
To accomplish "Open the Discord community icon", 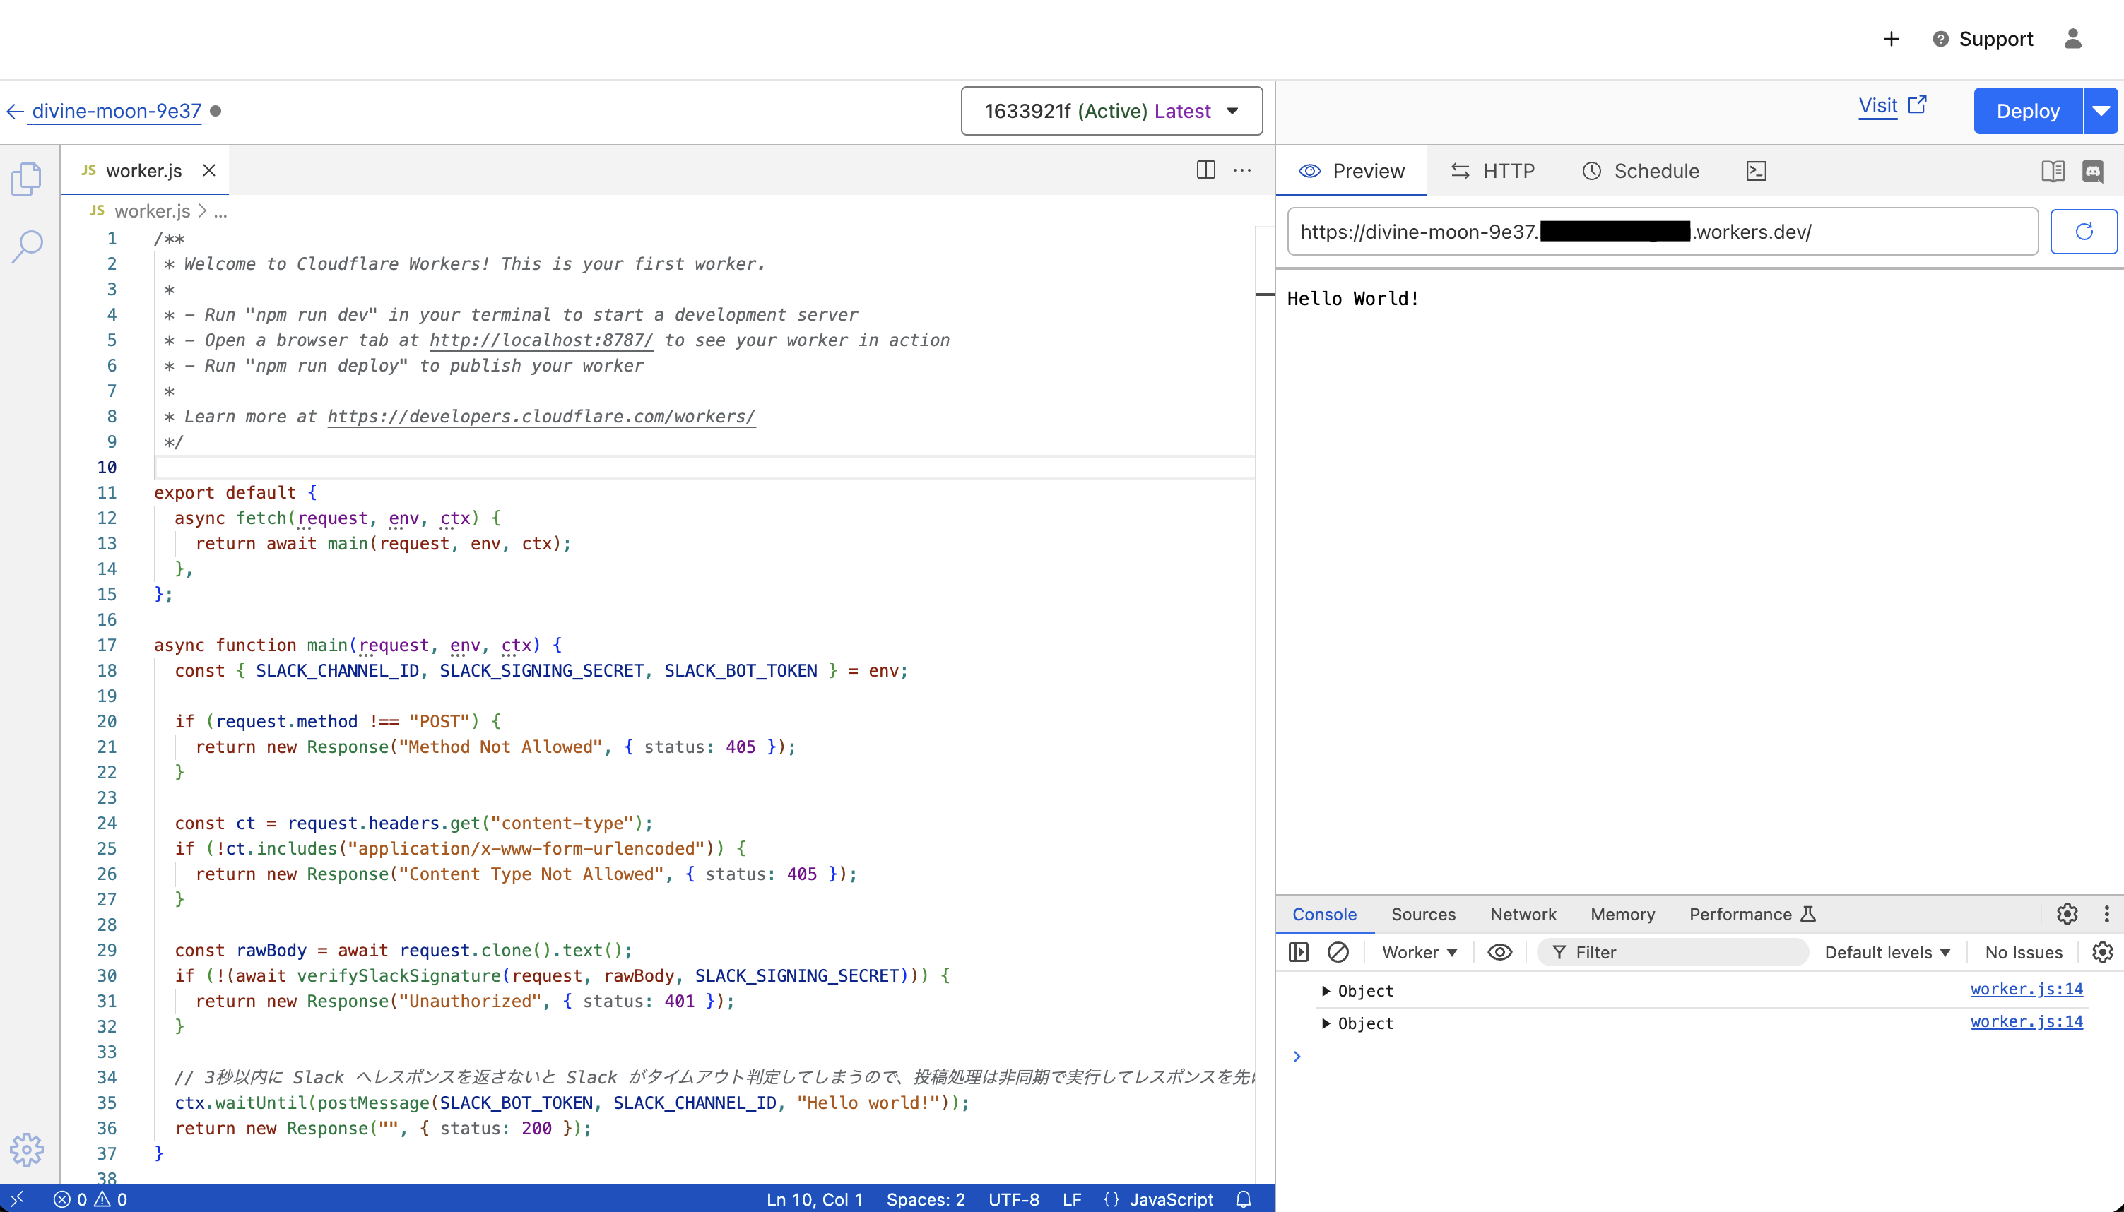I will pos(2094,171).
